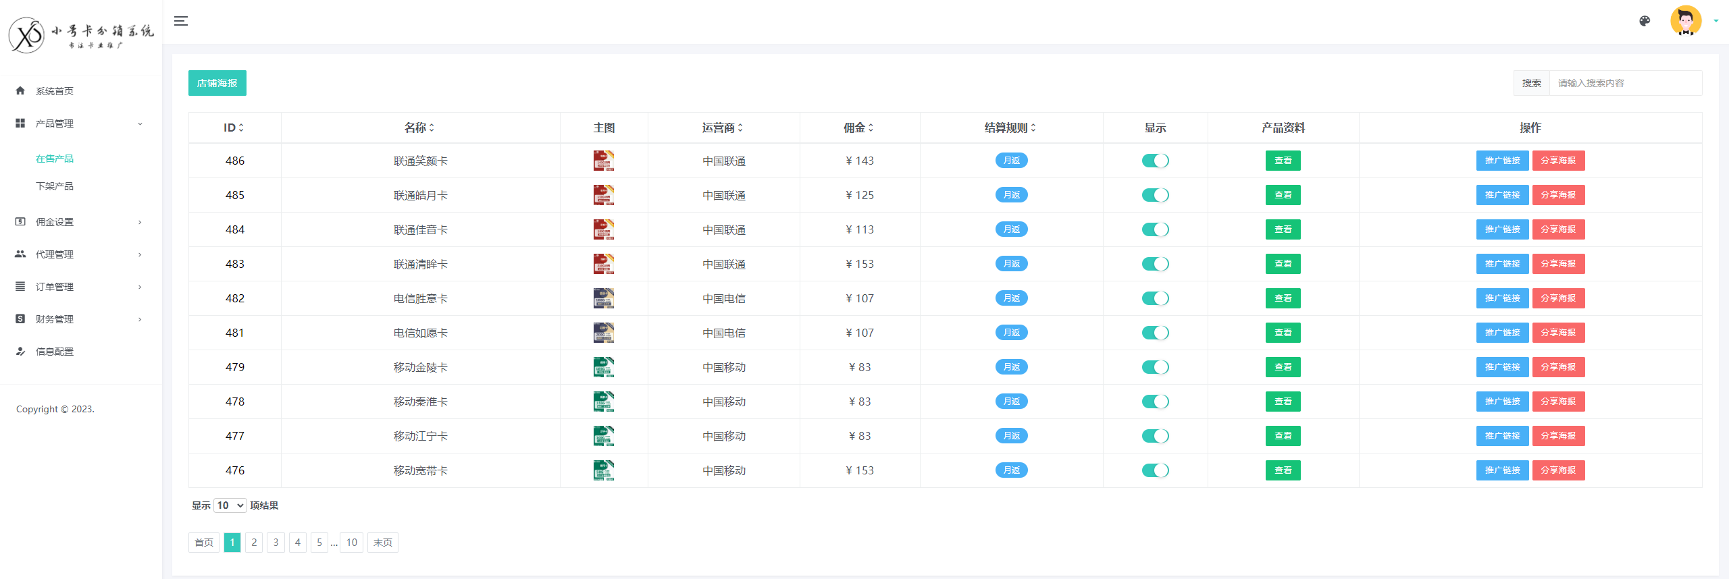
Task: Expand the 佣金设置 menu chevron
Action: point(140,222)
